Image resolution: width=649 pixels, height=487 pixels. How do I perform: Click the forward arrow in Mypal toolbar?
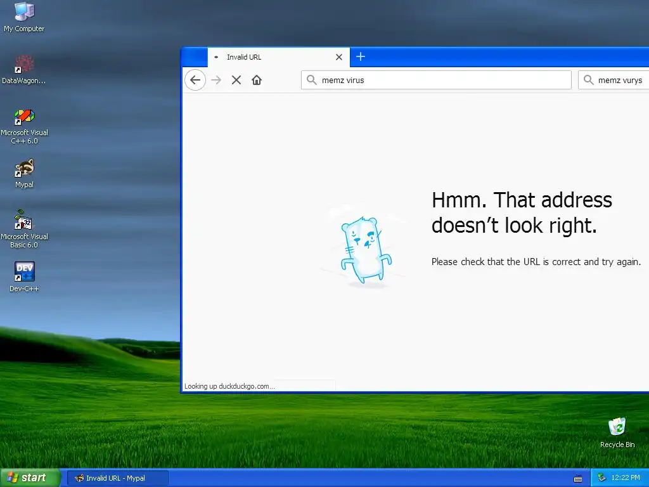[x=216, y=80]
